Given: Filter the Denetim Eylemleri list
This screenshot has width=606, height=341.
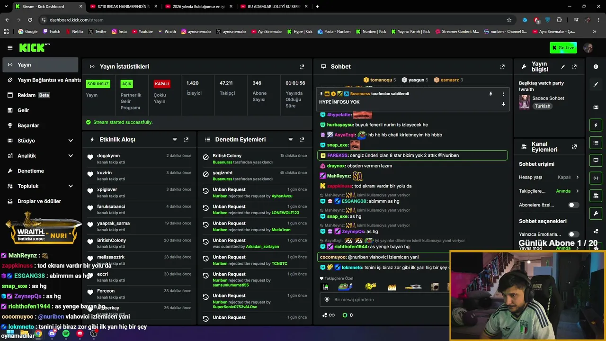Looking at the screenshot, I should [291, 140].
